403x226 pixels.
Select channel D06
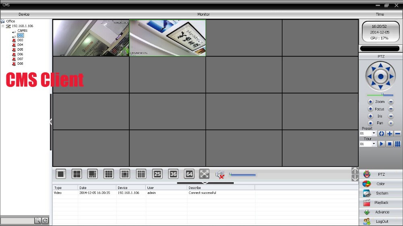(20, 54)
